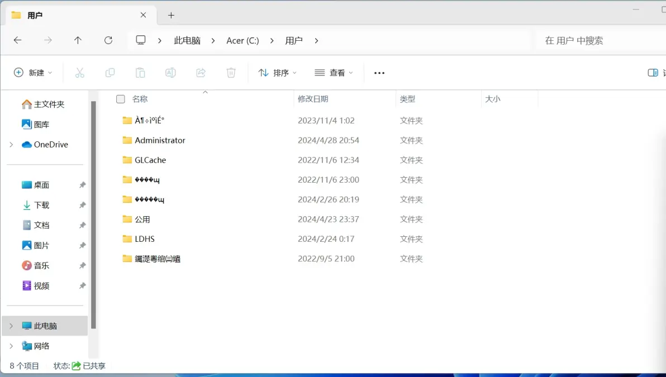Expand the OneDrive tree node
Image resolution: width=666 pixels, height=377 pixels.
(x=12, y=145)
